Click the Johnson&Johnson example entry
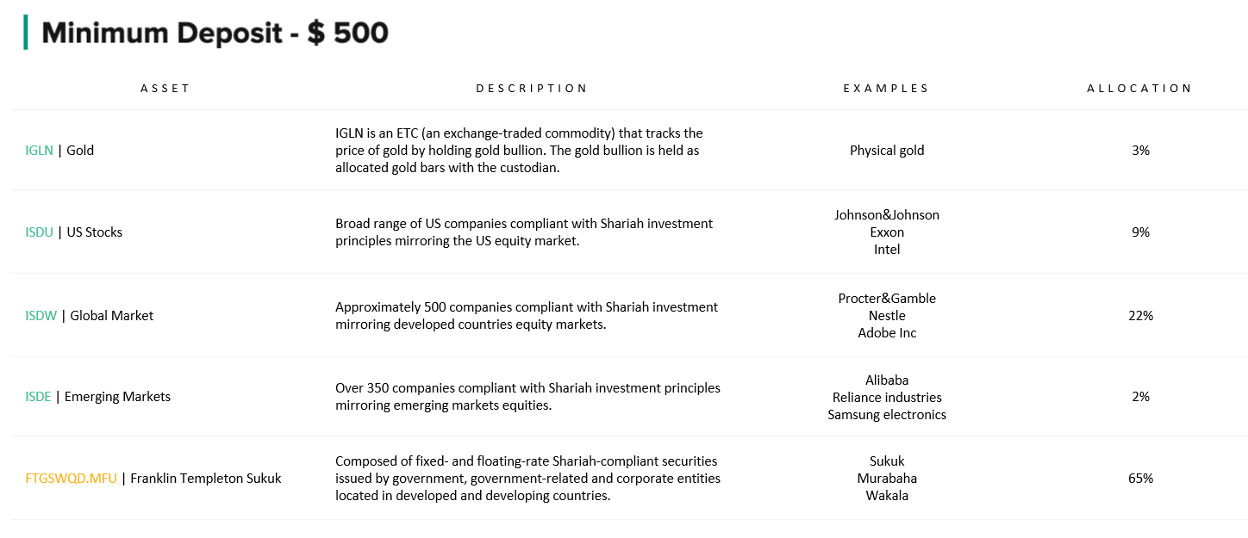 click(x=887, y=215)
